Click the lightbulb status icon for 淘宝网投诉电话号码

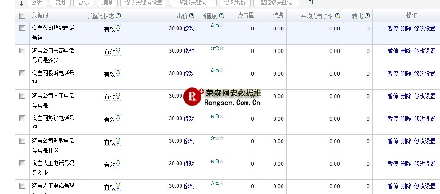[x=118, y=73]
